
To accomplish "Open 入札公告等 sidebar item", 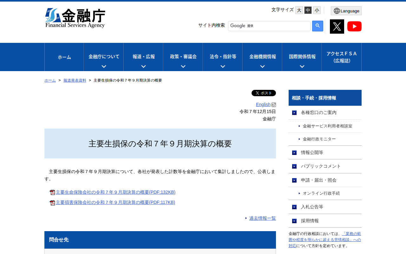I will [x=325, y=207].
